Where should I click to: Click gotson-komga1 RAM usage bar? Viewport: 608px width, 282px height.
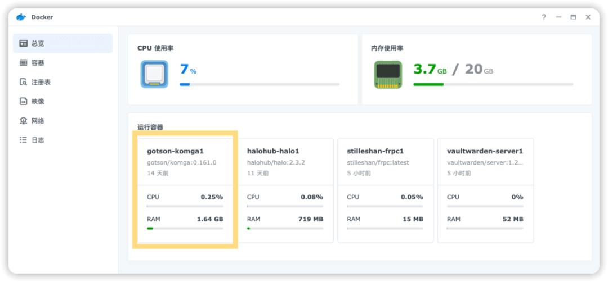pyautogui.click(x=185, y=229)
